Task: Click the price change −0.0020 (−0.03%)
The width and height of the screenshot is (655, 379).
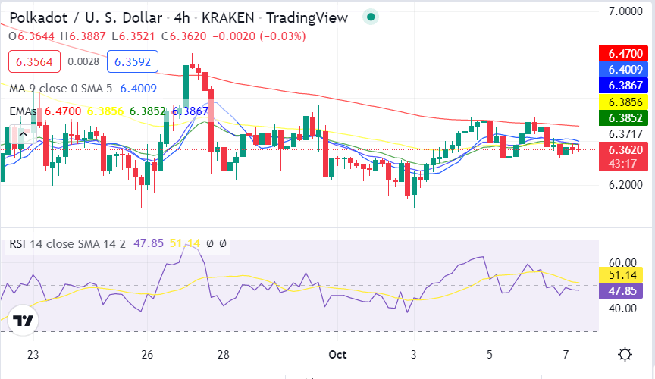Action: coord(259,36)
